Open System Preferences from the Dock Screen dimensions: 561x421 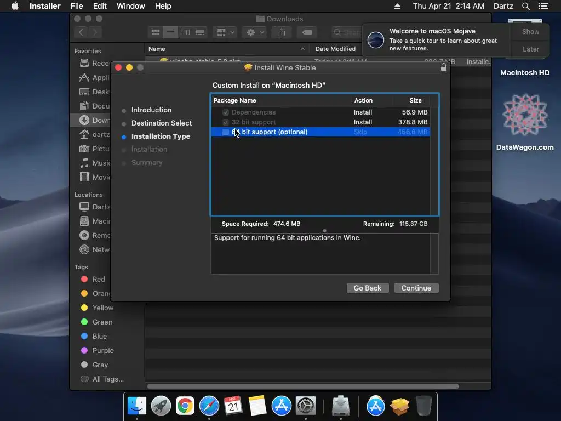point(306,406)
